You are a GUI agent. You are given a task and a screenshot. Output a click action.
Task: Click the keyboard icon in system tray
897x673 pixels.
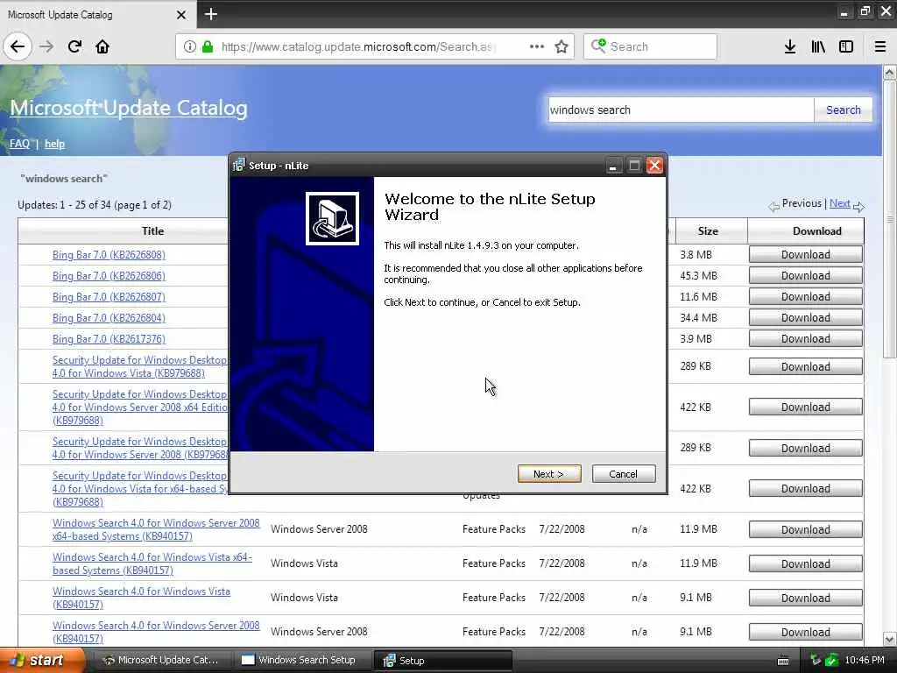click(x=783, y=661)
